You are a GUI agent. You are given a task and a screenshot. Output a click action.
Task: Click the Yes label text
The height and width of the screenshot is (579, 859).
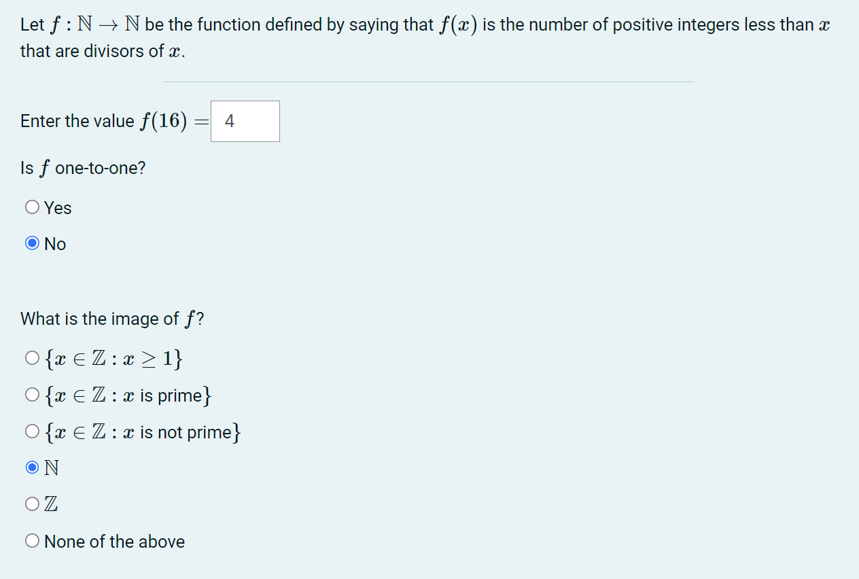(57, 207)
